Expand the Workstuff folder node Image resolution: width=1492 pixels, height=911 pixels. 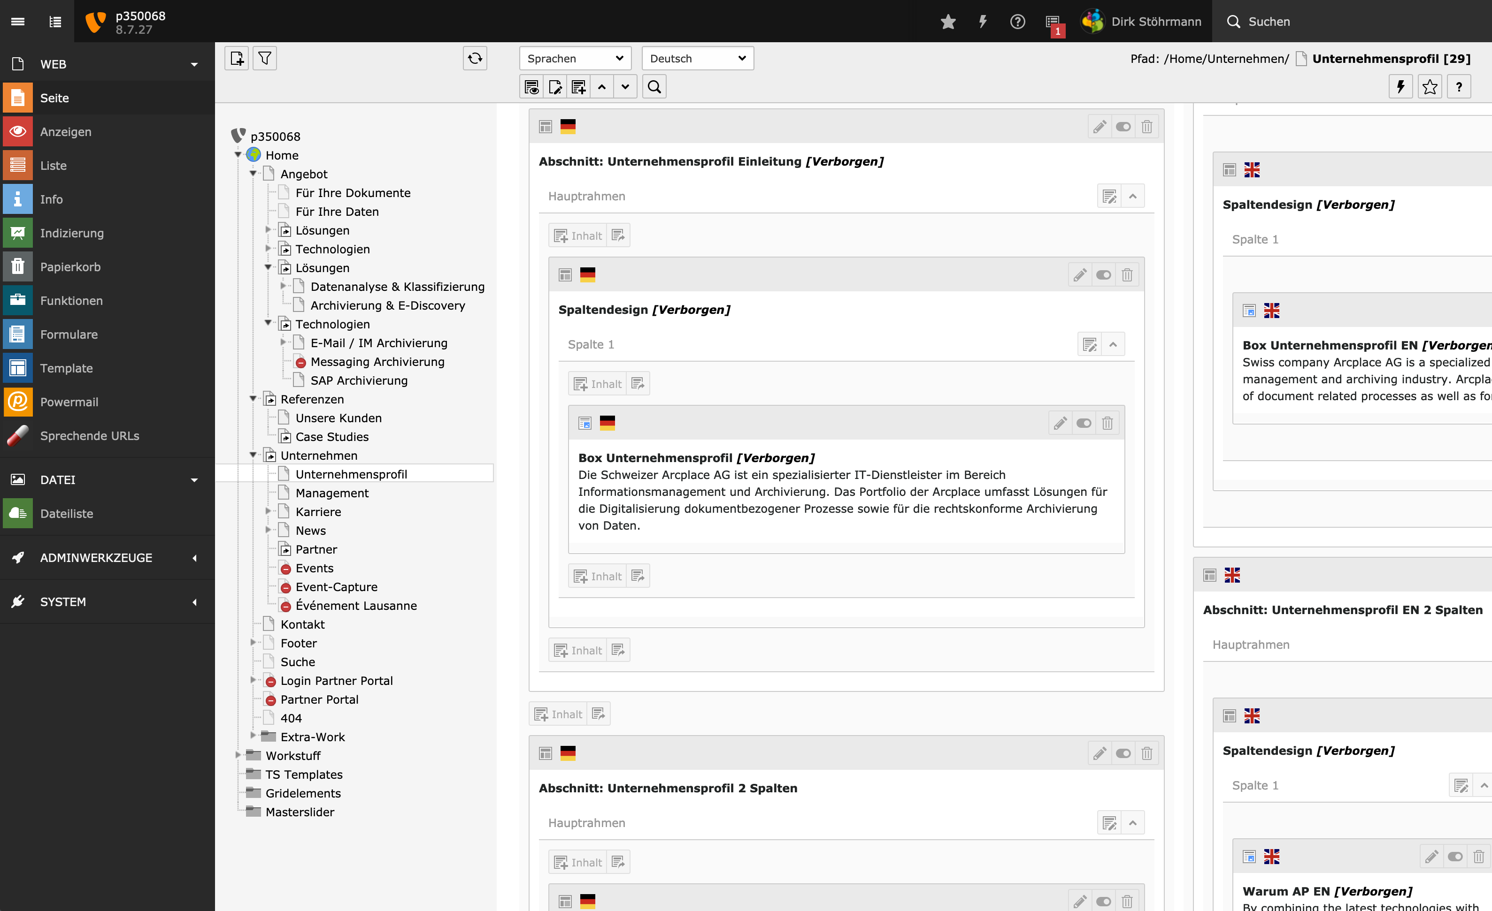[x=238, y=755]
